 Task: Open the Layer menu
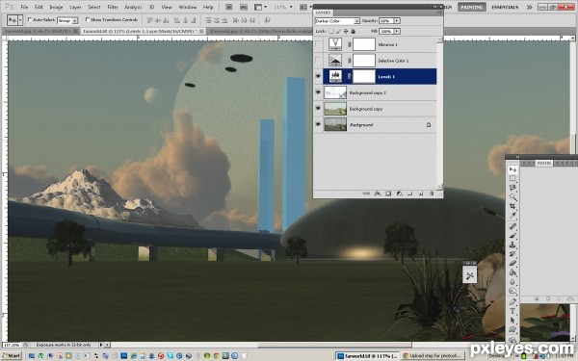[75, 7]
